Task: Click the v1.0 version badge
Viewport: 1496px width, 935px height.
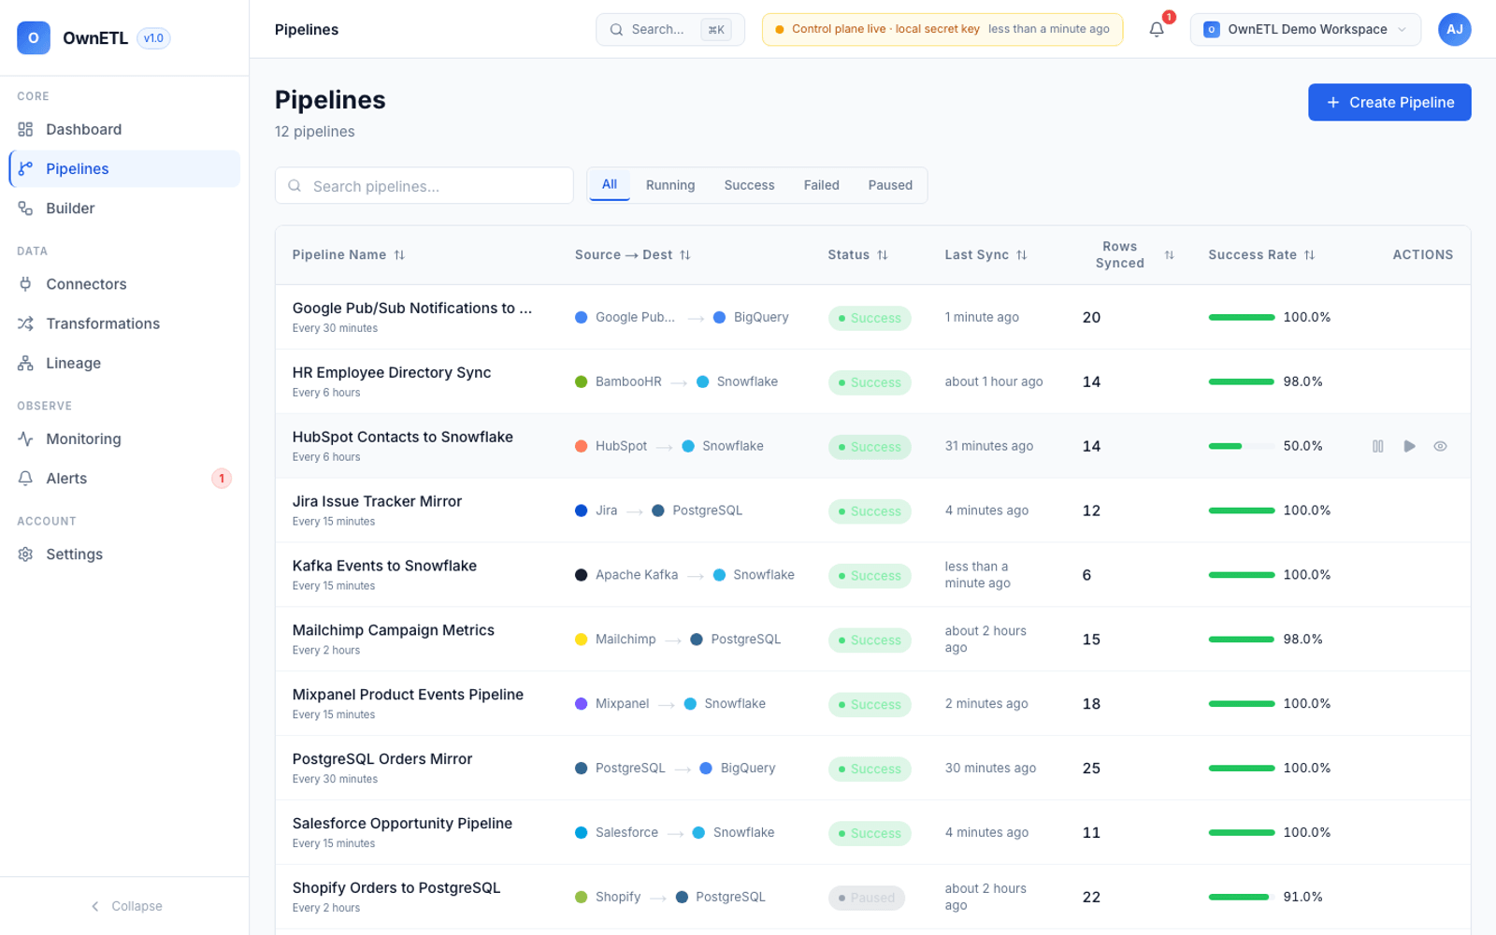Action: 153,38
